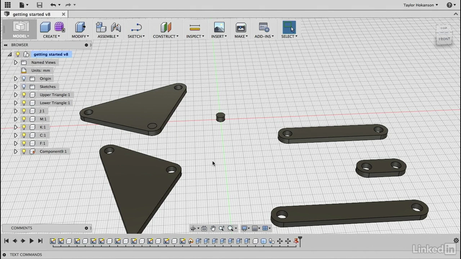Click the Sketch tool icon
461x259 pixels.
pyautogui.click(x=136, y=28)
